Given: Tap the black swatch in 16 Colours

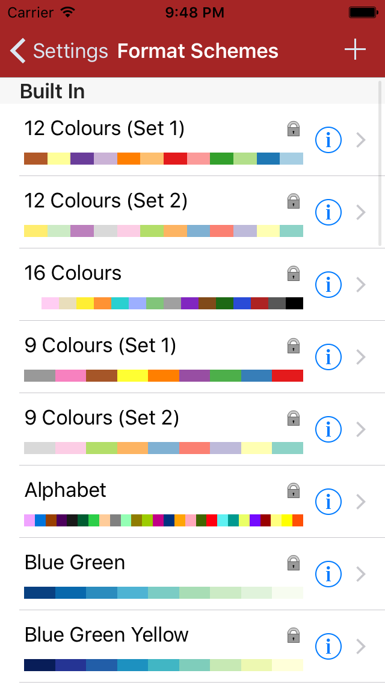Looking at the screenshot, I should [294, 303].
